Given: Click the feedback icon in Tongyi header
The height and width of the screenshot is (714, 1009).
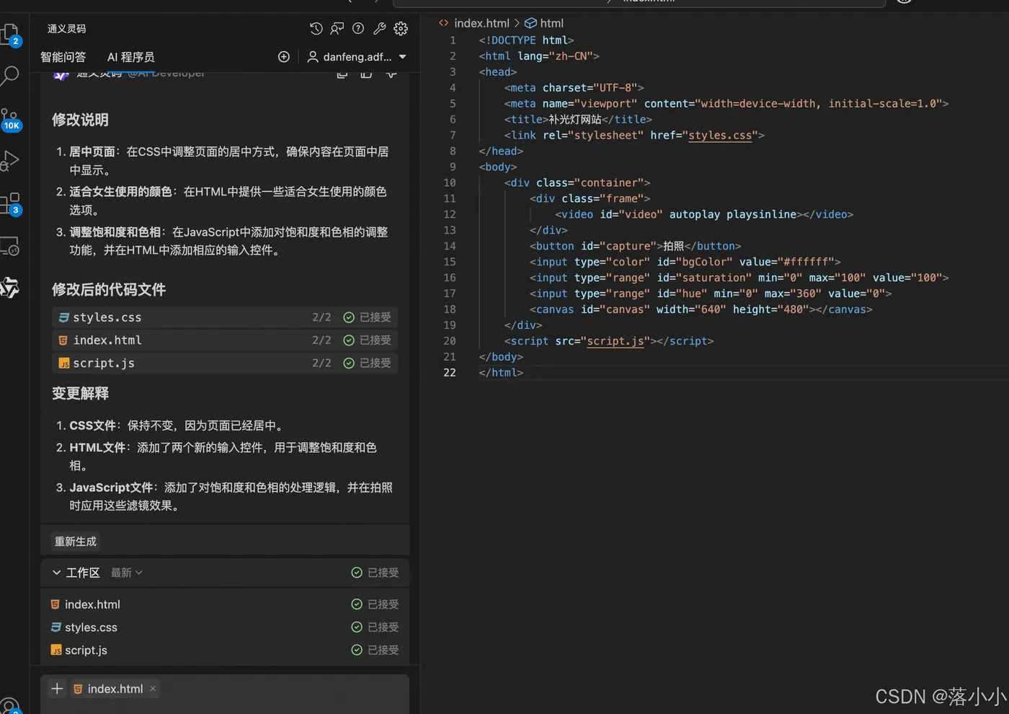Looking at the screenshot, I should [x=337, y=29].
